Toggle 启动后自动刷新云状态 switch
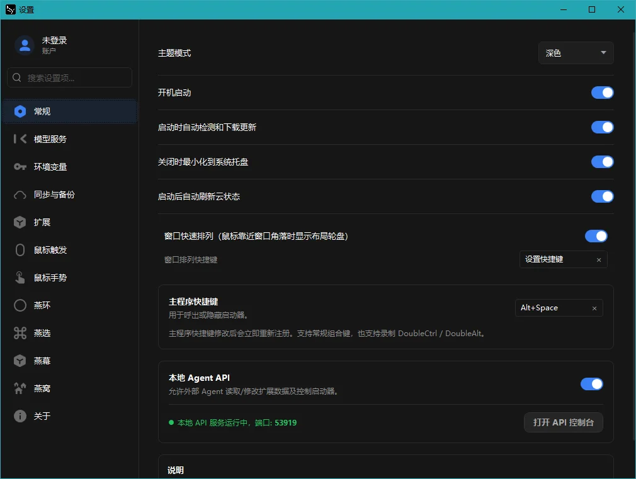The image size is (636, 479). (603, 196)
